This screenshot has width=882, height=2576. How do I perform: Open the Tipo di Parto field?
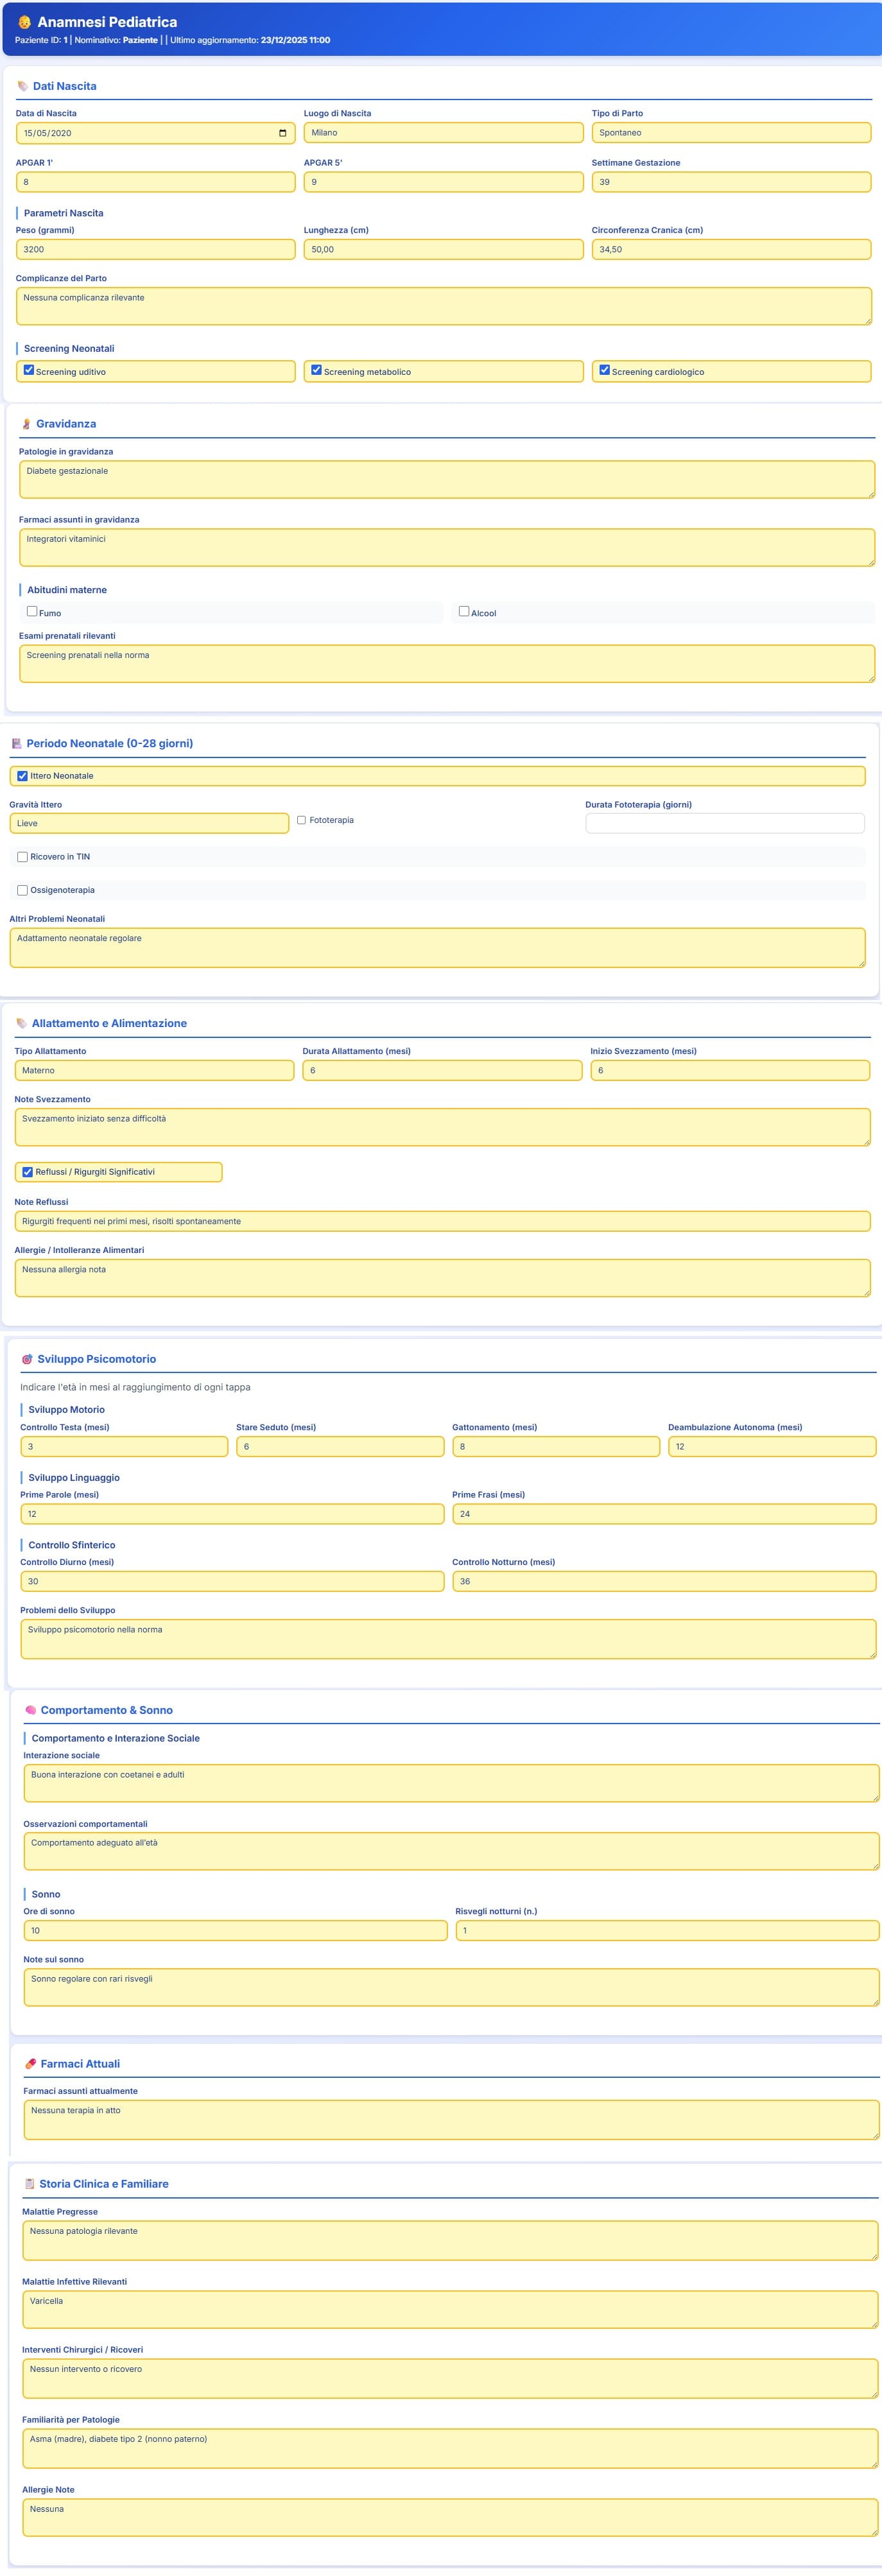coord(730,133)
